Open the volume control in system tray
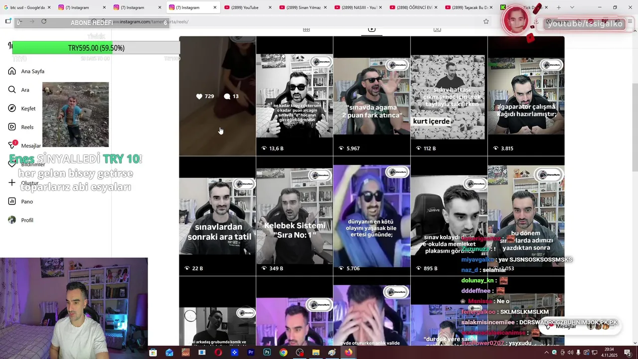The image size is (638, 359). [x=570, y=353]
